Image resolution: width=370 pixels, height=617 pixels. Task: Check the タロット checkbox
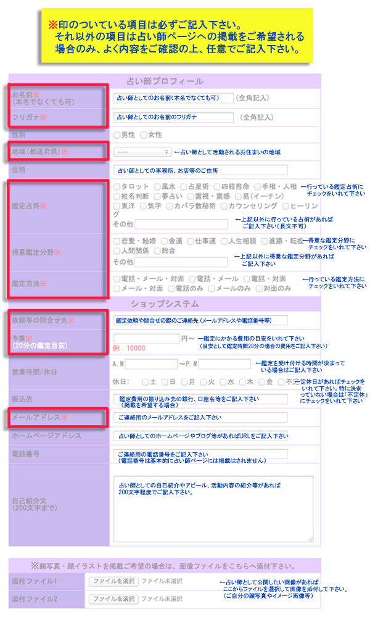coord(117,186)
